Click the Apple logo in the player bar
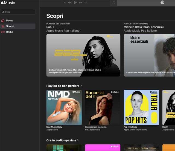The image size is (175, 151). click(x=162, y=2)
